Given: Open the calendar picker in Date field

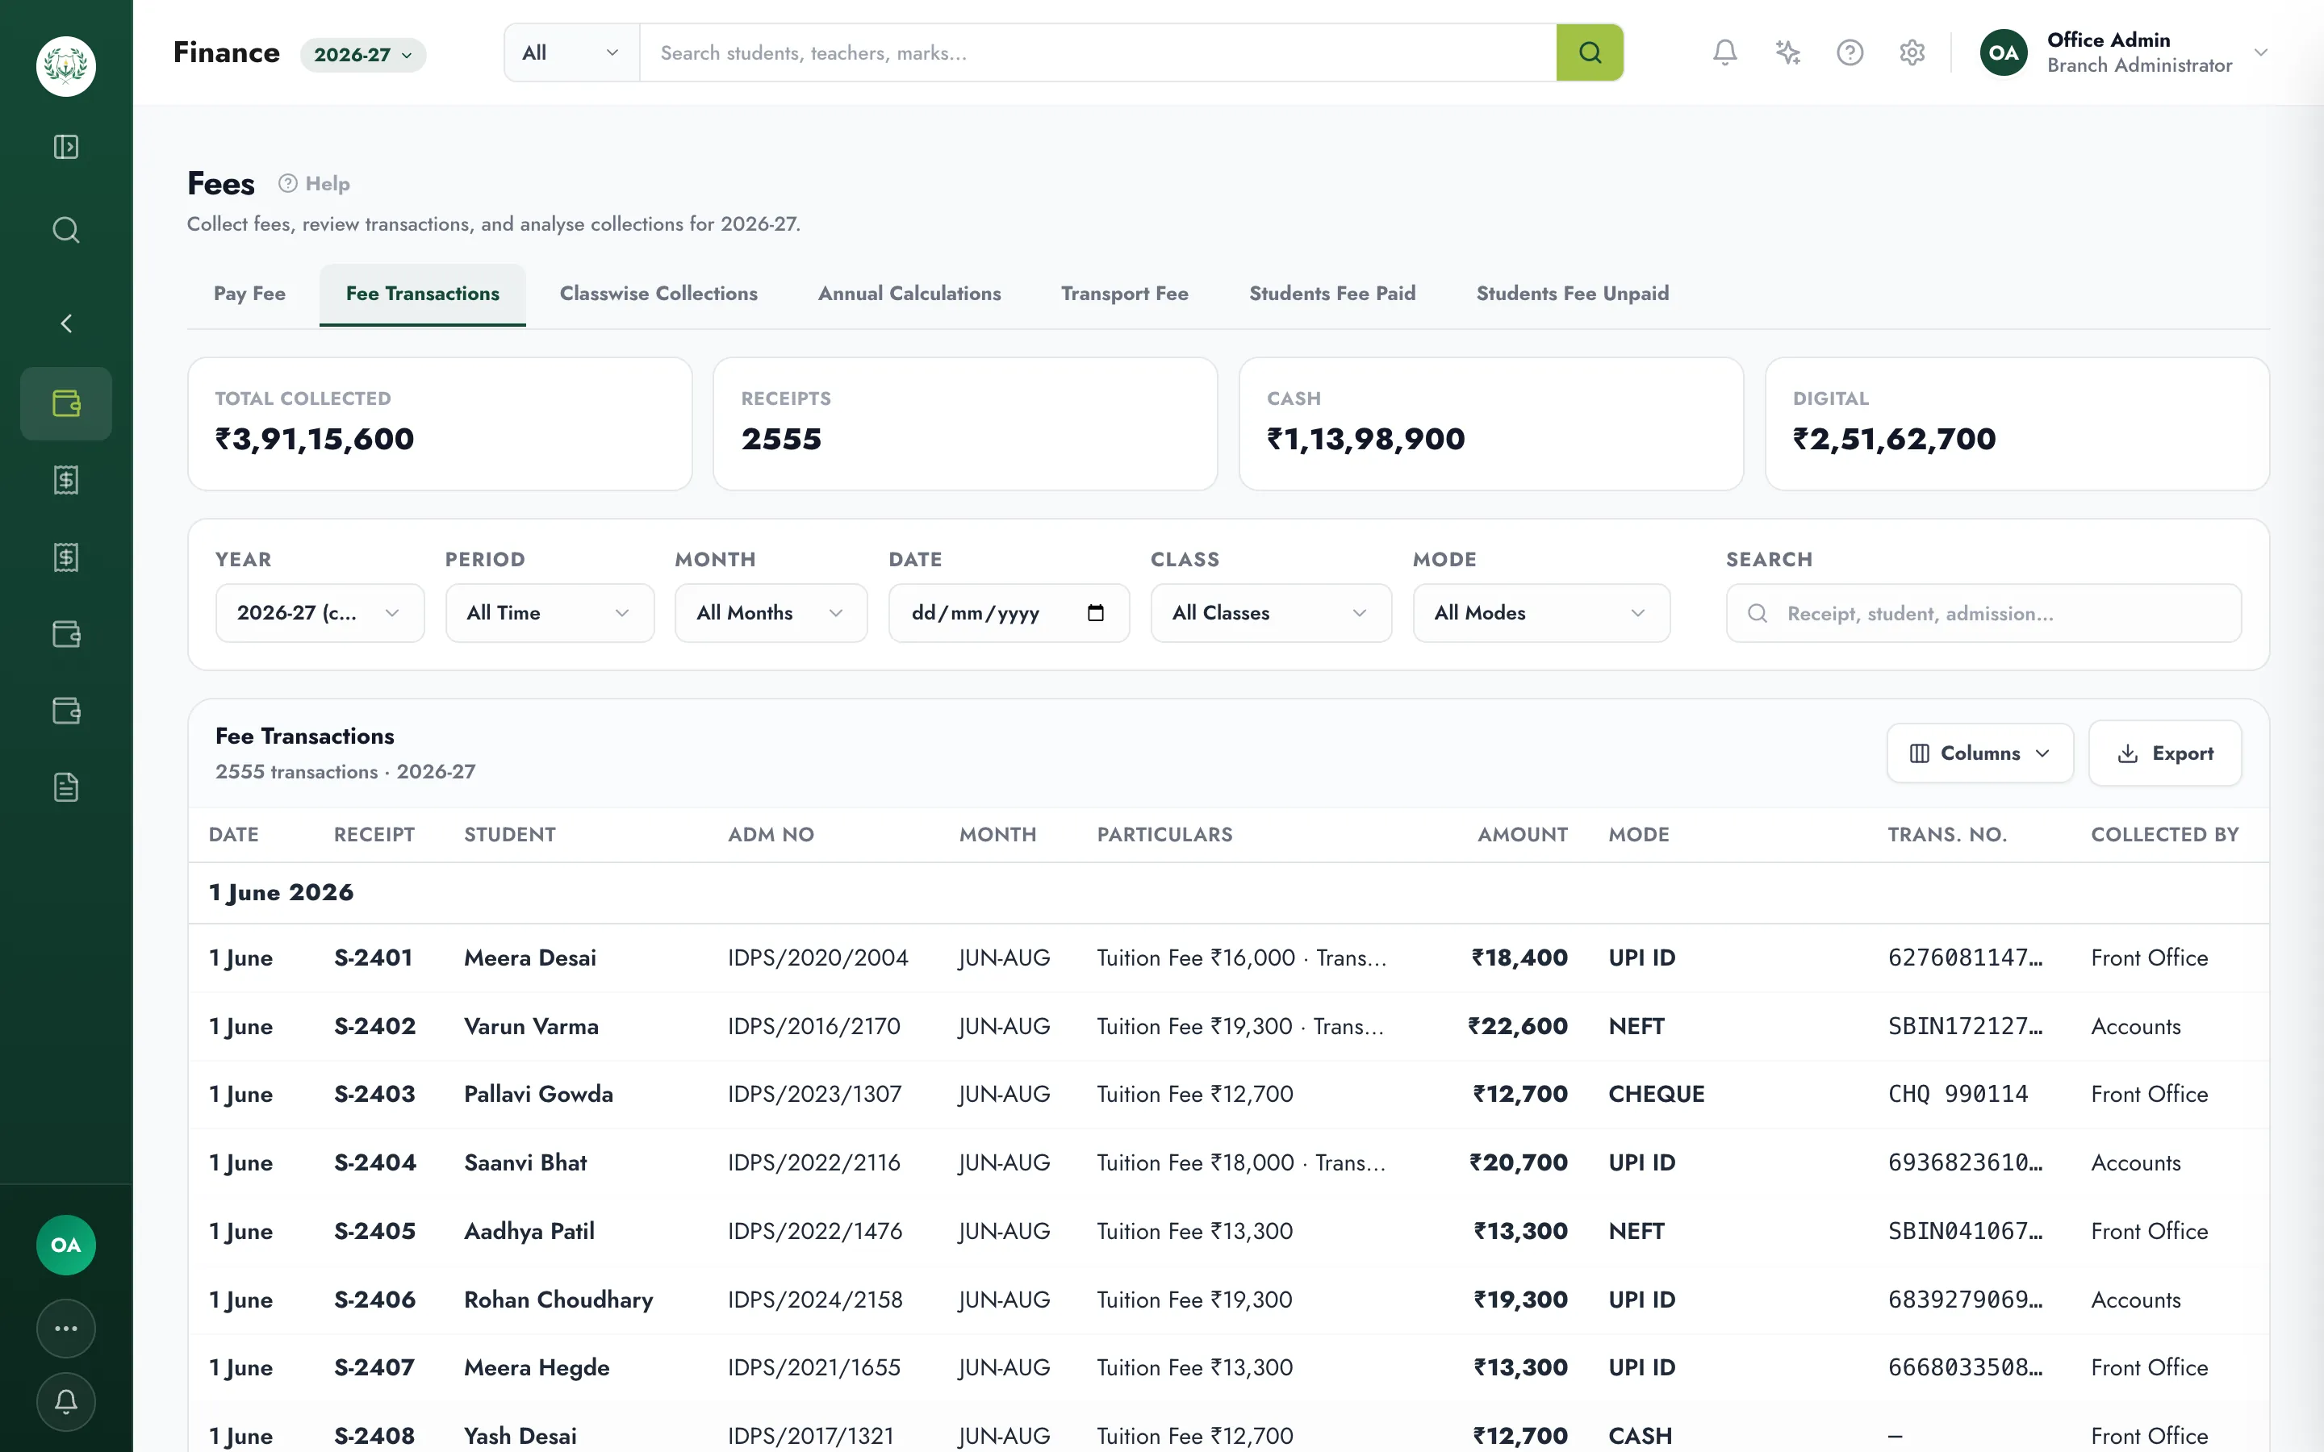Looking at the screenshot, I should tap(1096, 613).
